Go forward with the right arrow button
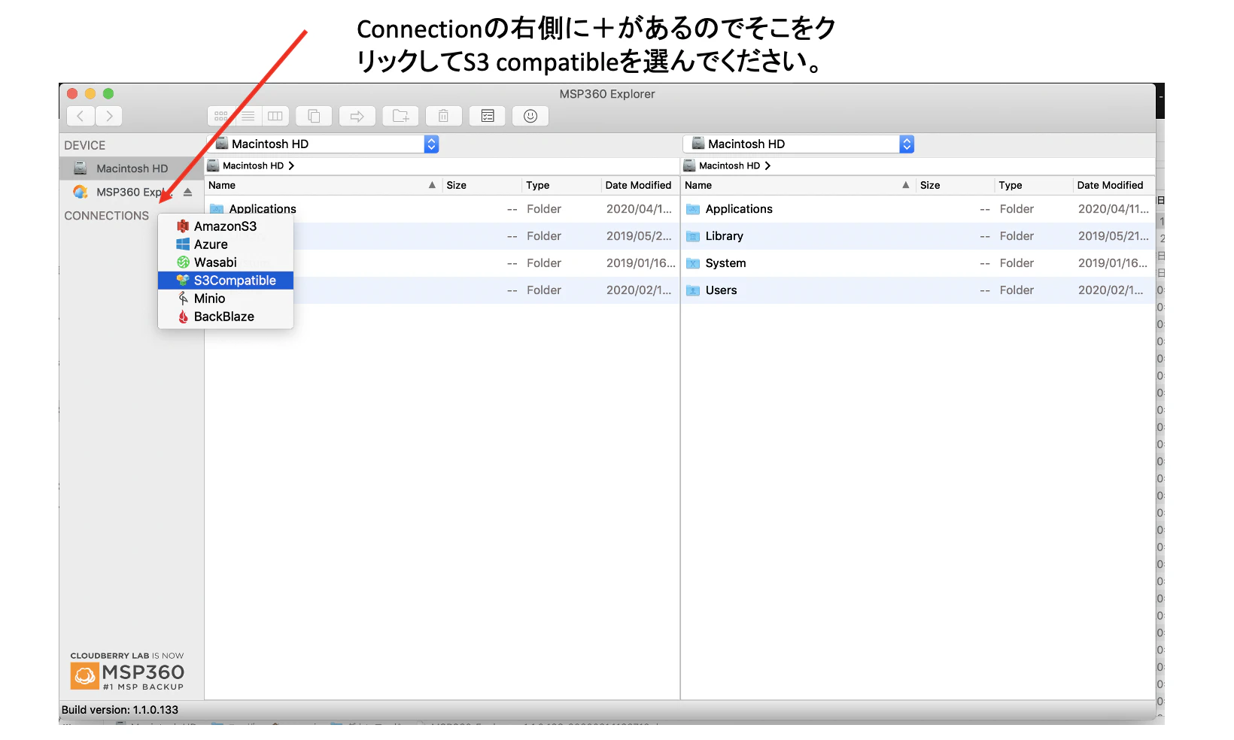Screen dimensions: 1234x740 coord(109,116)
